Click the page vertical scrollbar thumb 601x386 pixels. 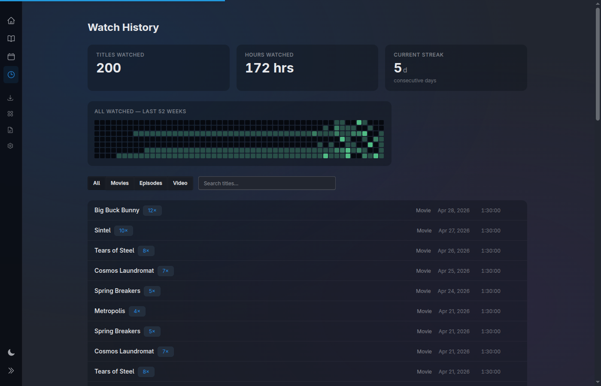[x=598, y=64]
